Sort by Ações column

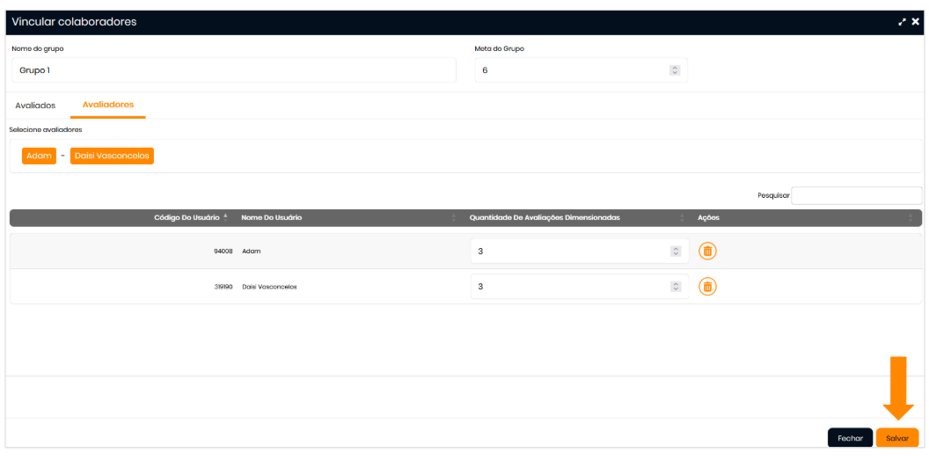[x=708, y=217]
